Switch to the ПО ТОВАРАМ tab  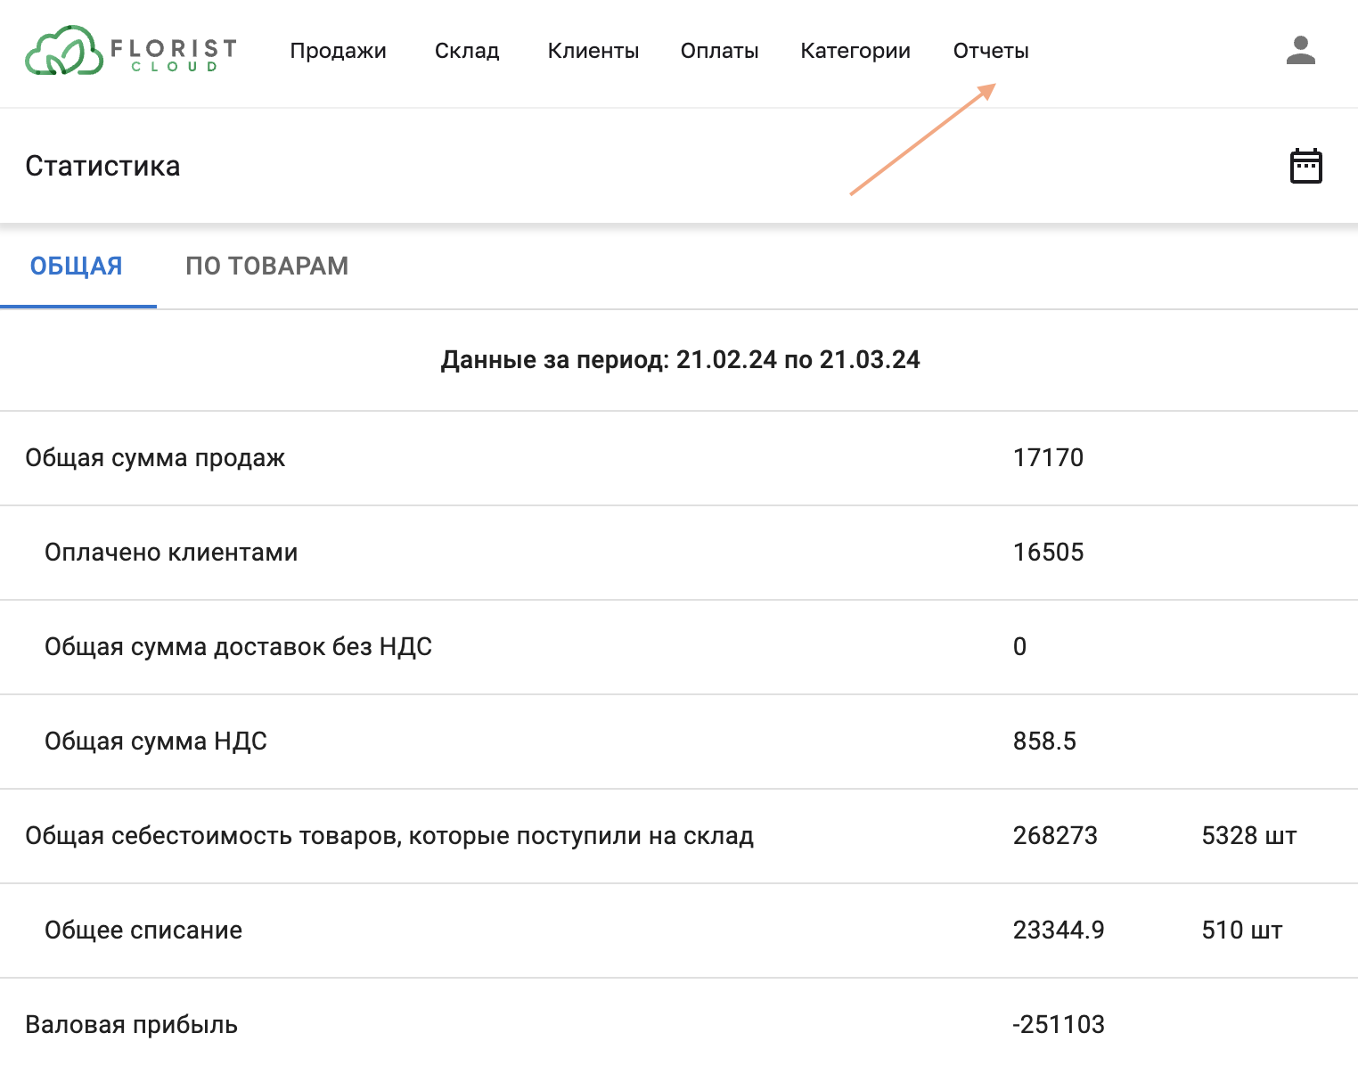pyautogui.click(x=266, y=266)
